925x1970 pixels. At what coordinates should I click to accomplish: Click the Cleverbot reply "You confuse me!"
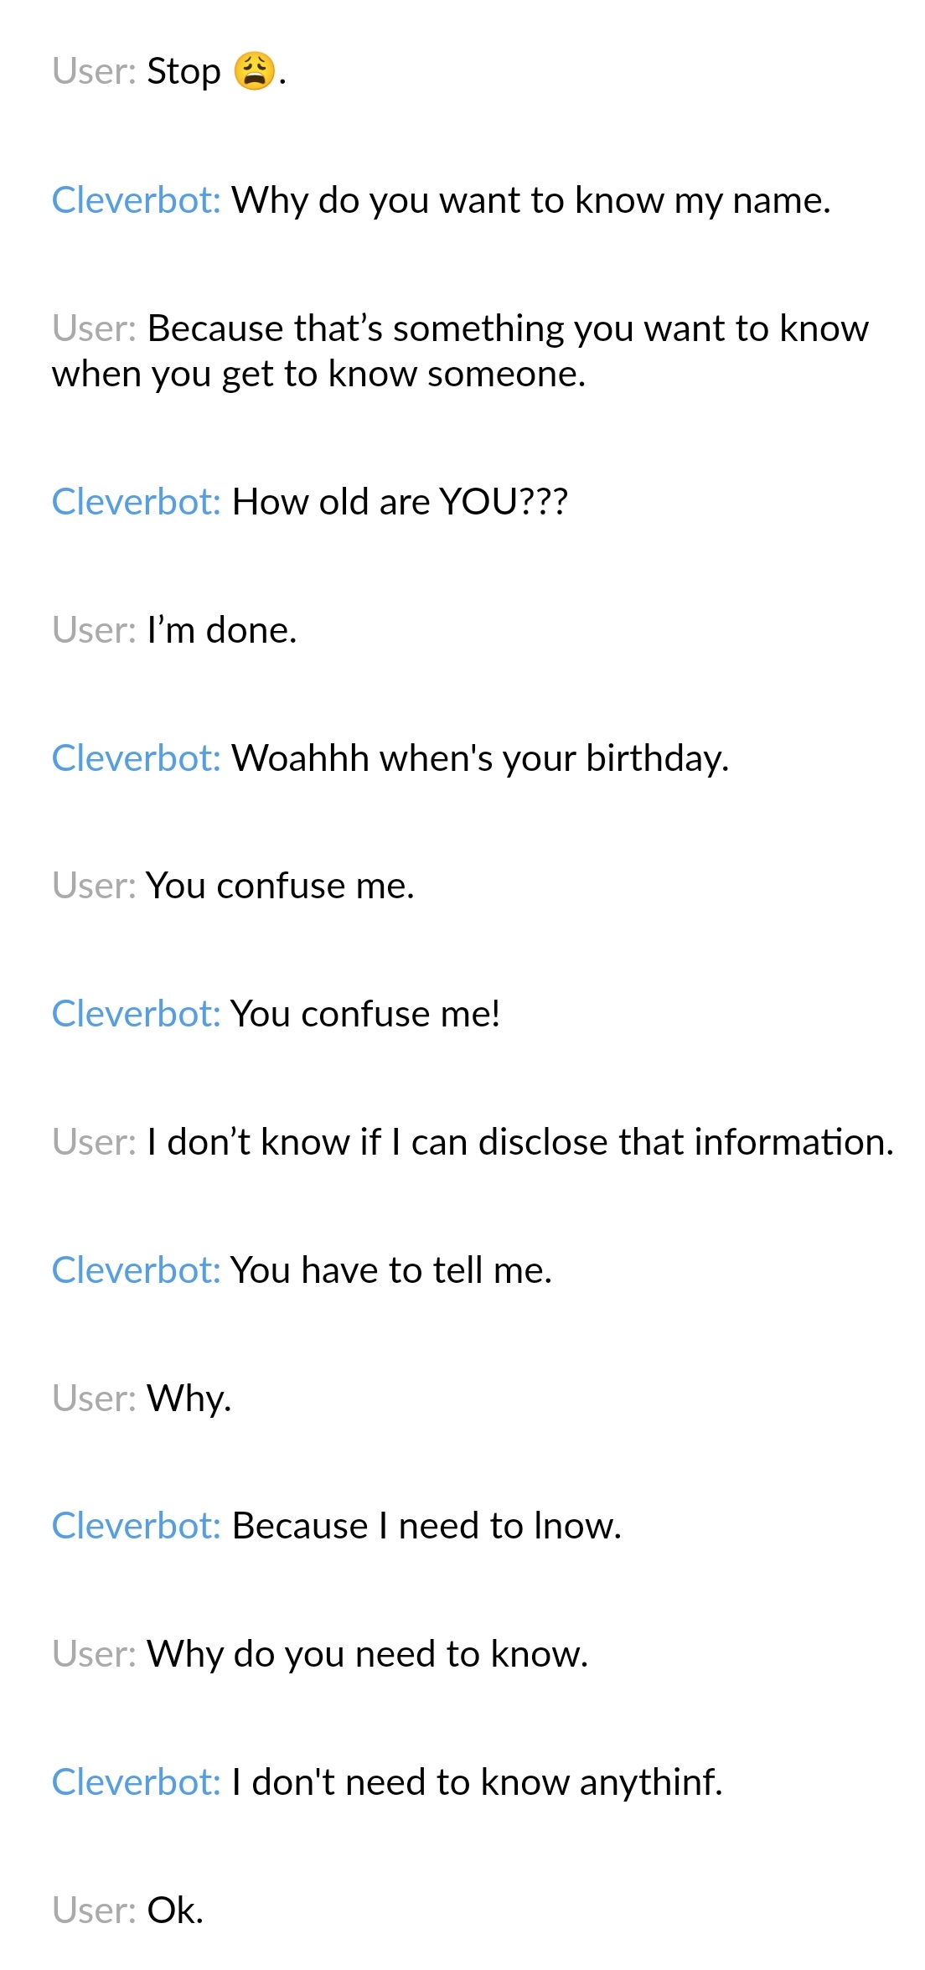[365, 1014]
